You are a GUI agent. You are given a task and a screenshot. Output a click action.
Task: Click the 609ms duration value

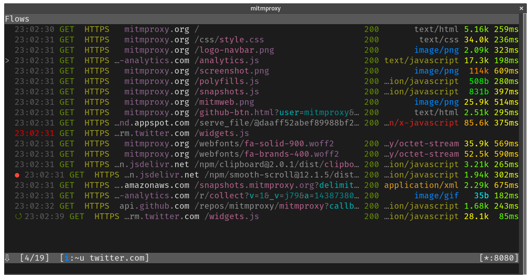(x=506, y=71)
